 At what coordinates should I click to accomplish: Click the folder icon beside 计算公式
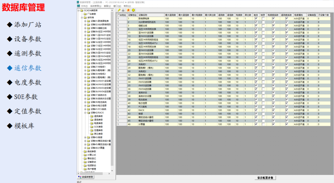tap(85, 155)
